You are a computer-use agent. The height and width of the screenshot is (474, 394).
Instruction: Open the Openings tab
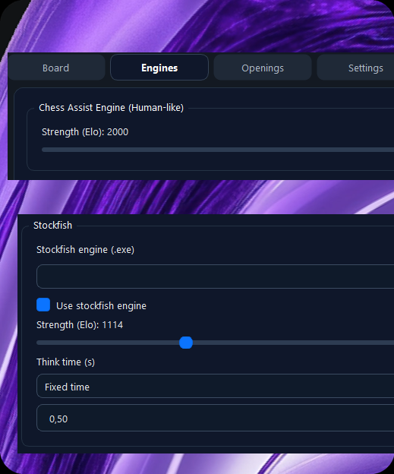262,68
